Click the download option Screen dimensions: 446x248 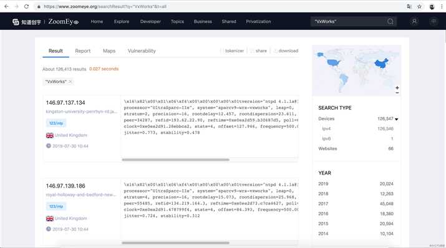point(286,51)
